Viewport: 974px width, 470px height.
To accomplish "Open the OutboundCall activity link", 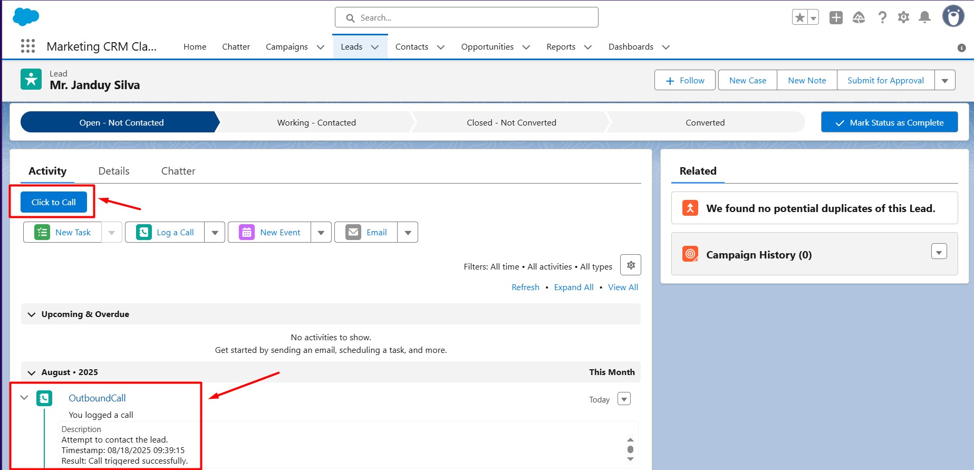I will coord(97,398).
